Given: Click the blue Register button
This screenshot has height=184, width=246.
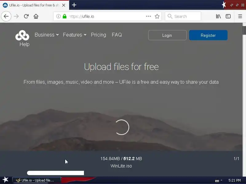Looking at the screenshot, I should tap(208, 35).
